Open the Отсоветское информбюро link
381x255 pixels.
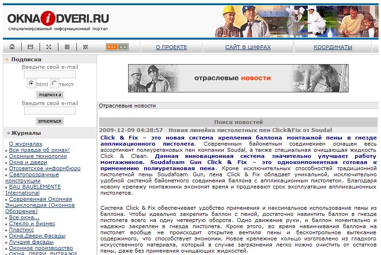pyautogui.click(x=44, y=168)
